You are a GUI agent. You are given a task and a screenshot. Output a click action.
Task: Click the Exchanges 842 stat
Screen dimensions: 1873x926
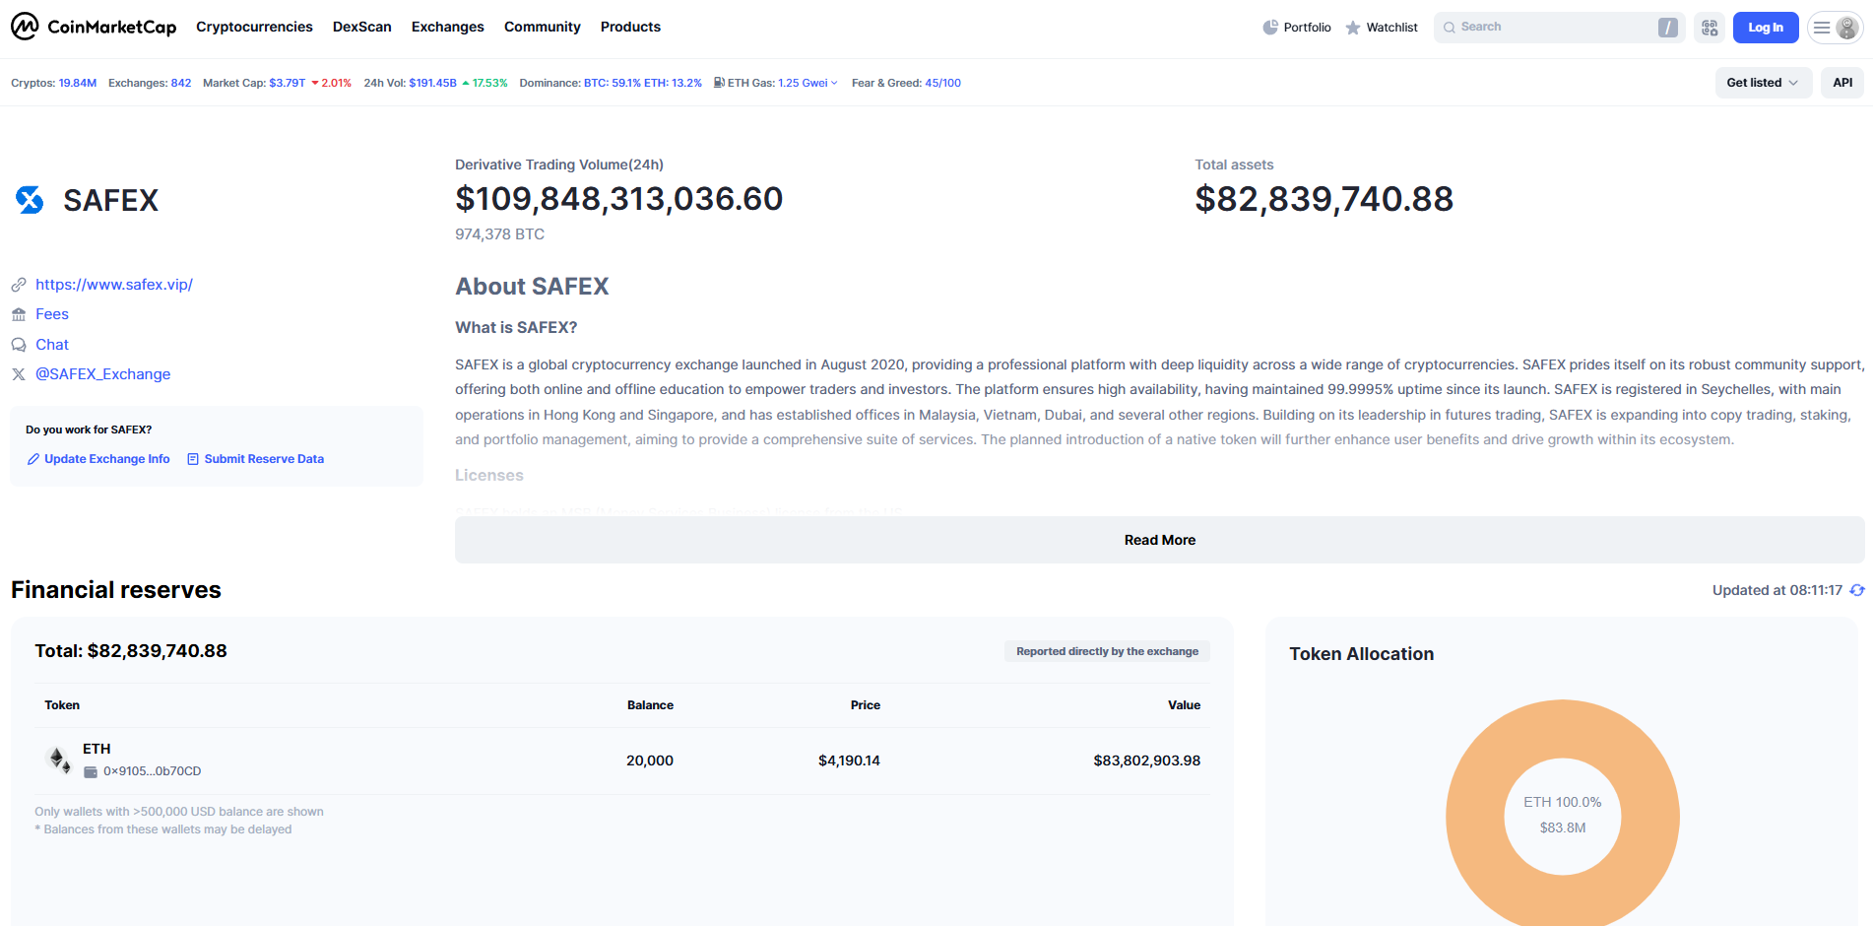click(x=150, y=83)
